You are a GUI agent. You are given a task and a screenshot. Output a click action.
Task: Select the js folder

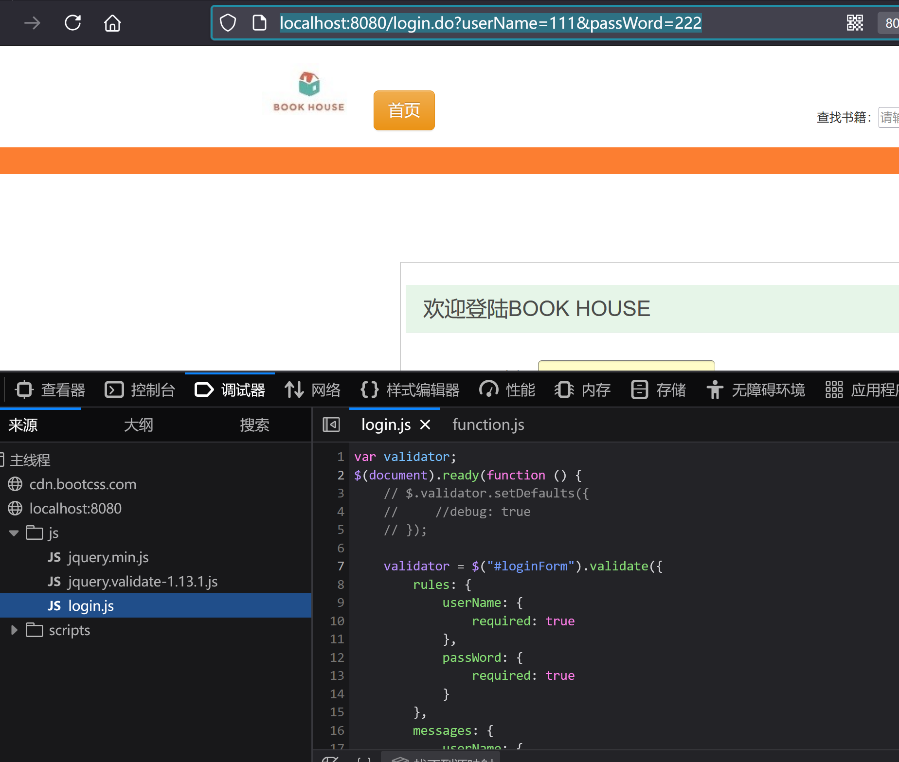(43, 532)
